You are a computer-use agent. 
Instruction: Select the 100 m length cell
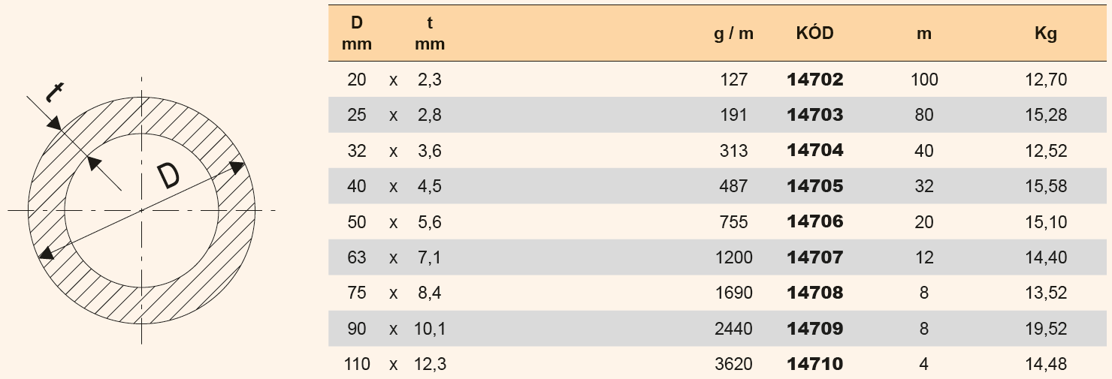tap(924, 80)
